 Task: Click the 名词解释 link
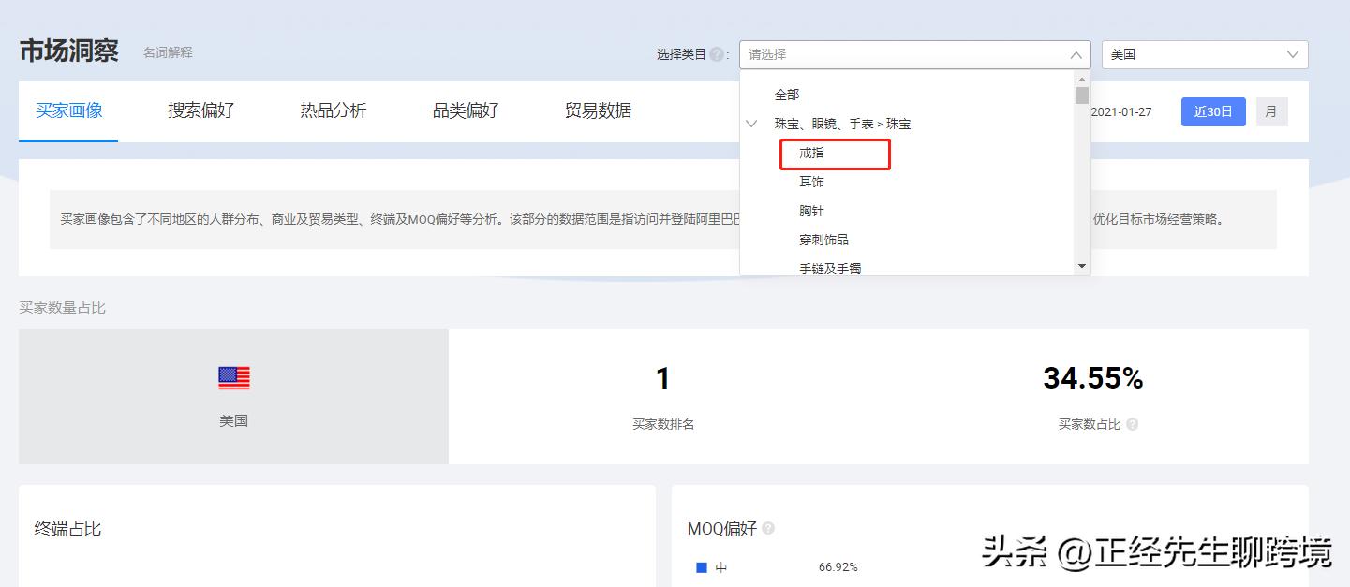pyautogui.click(x=167, y=52)
